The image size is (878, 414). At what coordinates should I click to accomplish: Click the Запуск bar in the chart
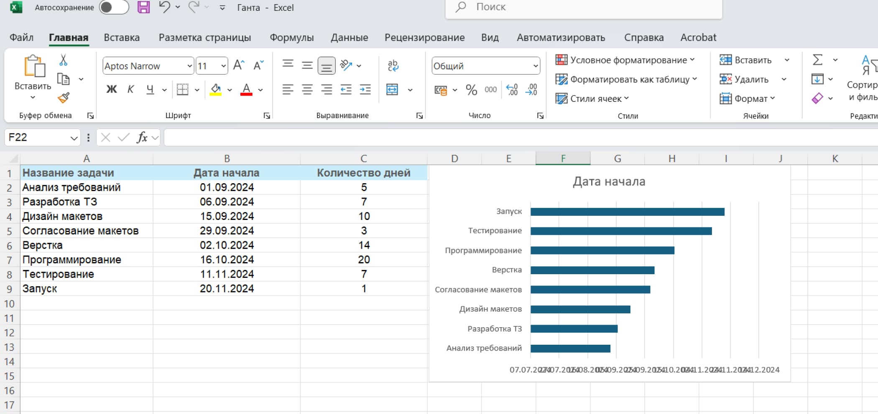click(x=627, y=212)
